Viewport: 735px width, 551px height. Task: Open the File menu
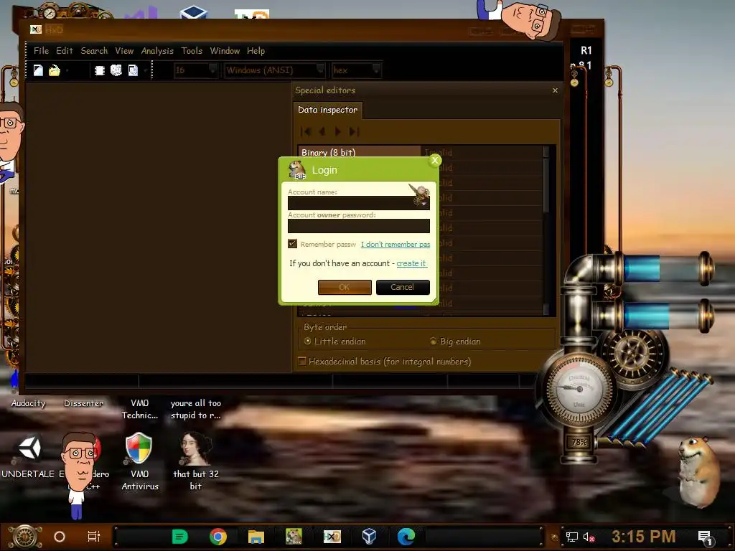click(41, 51)
